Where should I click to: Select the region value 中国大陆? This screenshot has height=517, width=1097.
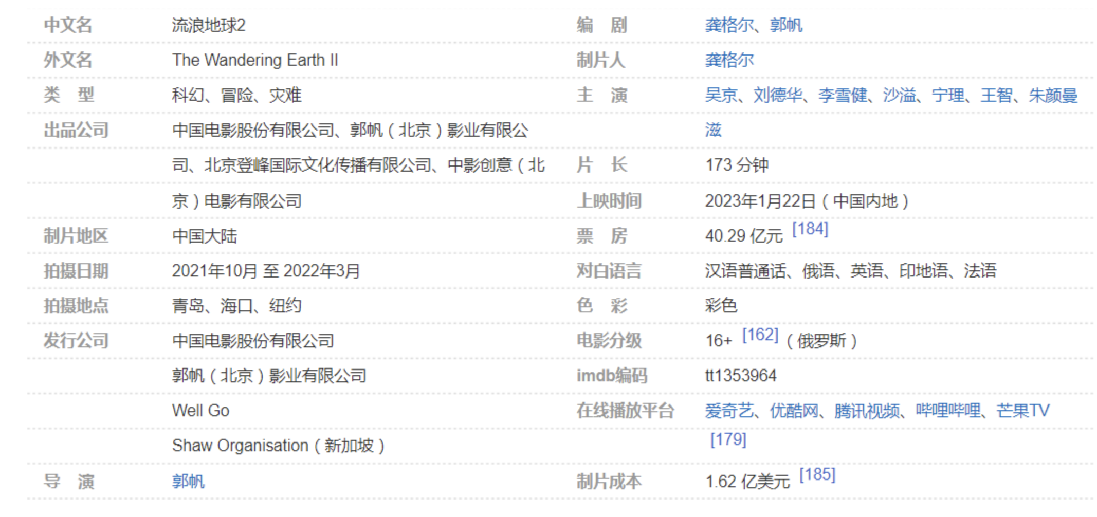tap(205, 235)
